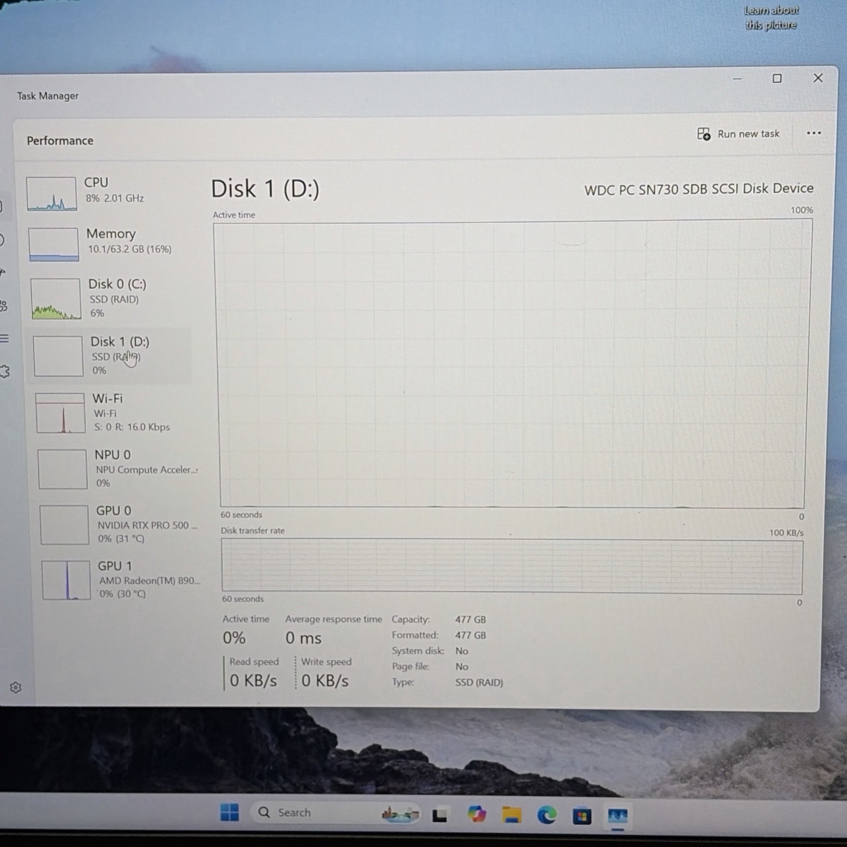Open Microsoft Store from the taskbar
This screenshot has height=847, width=847.
(x=581, y=816)
